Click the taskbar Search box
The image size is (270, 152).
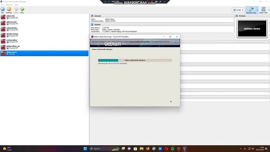click(104, 149)
